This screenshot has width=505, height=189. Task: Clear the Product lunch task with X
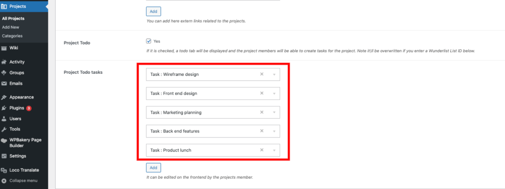click(262, 150)
